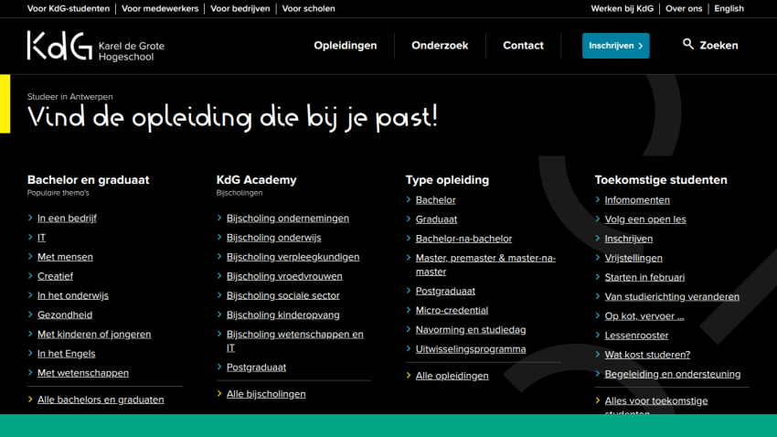Open 'Bijscholing kinderopvang' link
Viewport: 777px width, 437px height.
283,314
